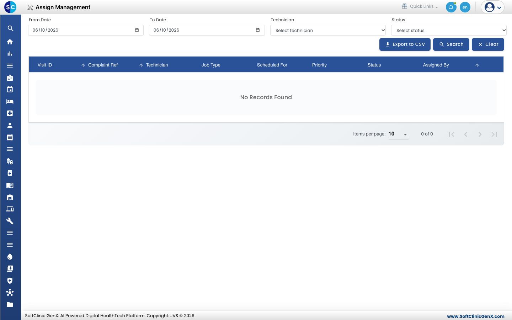
Task: Click the SC logo
Action: point(10,7)
